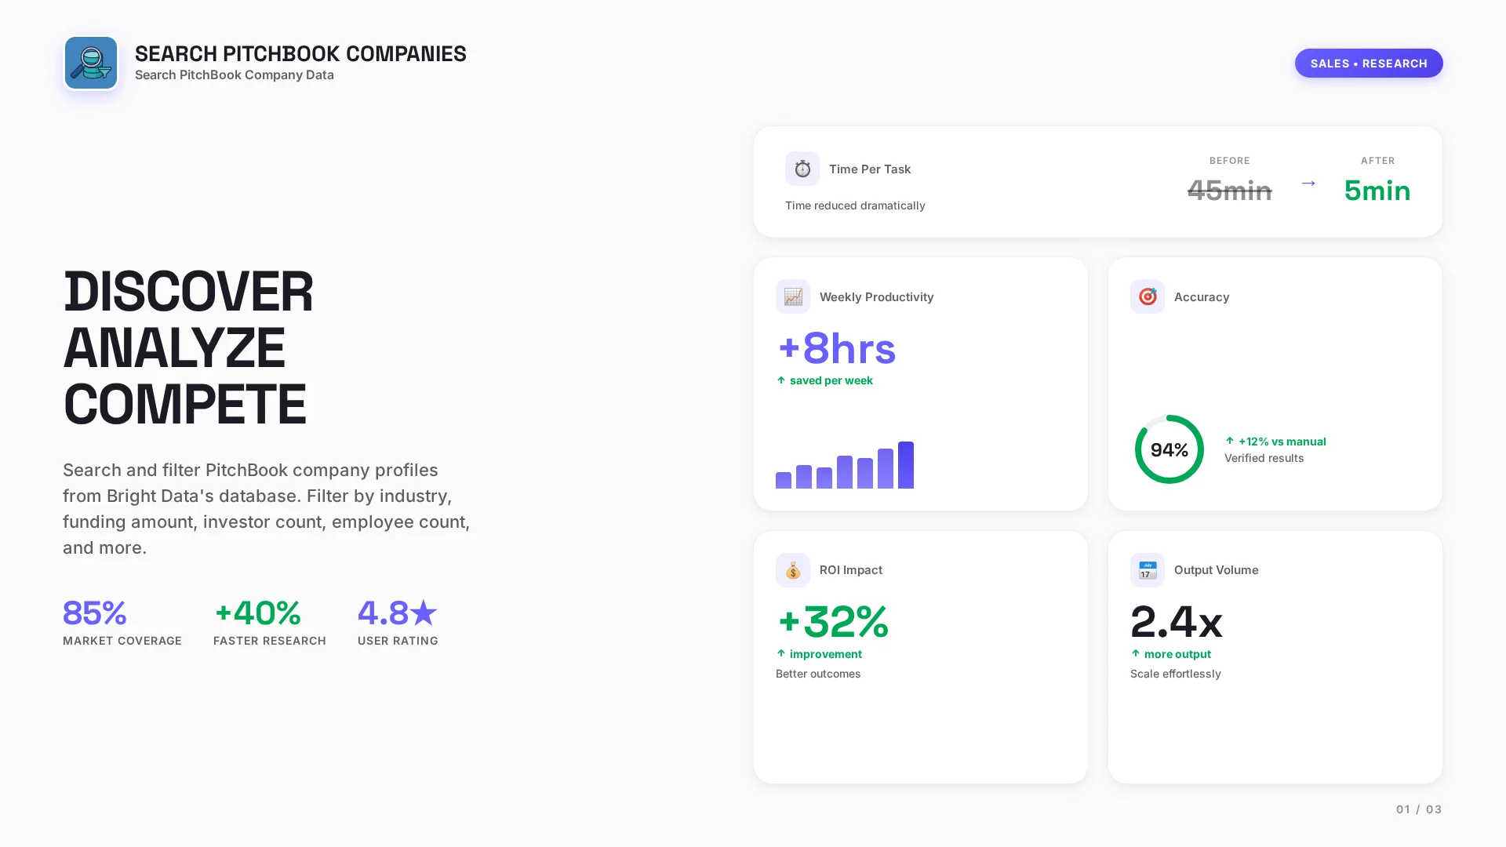Click the tallest bar in the productivity chart
Viewport: 1506px width, 847px height.
[907, 464]
